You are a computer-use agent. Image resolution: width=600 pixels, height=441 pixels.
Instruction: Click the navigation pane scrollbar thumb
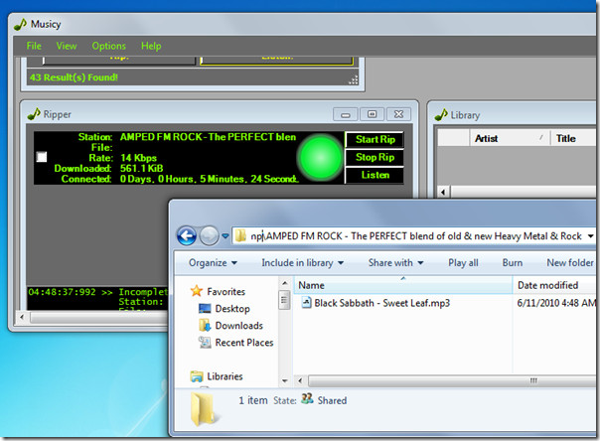[284, 300]
